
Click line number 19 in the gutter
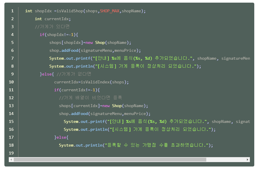coord(12,153)
